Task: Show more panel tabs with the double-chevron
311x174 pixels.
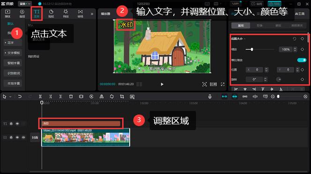Action: coord(92,14)
